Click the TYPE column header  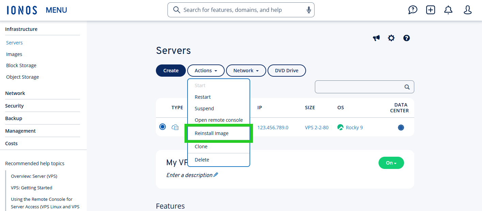[177, 108]
